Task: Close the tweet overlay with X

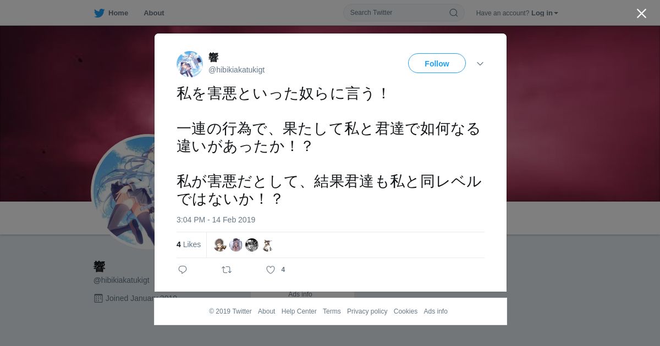Action: (641, 13)
